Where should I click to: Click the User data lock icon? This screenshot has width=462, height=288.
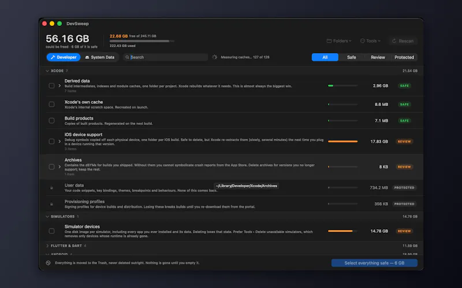(51, 188)
